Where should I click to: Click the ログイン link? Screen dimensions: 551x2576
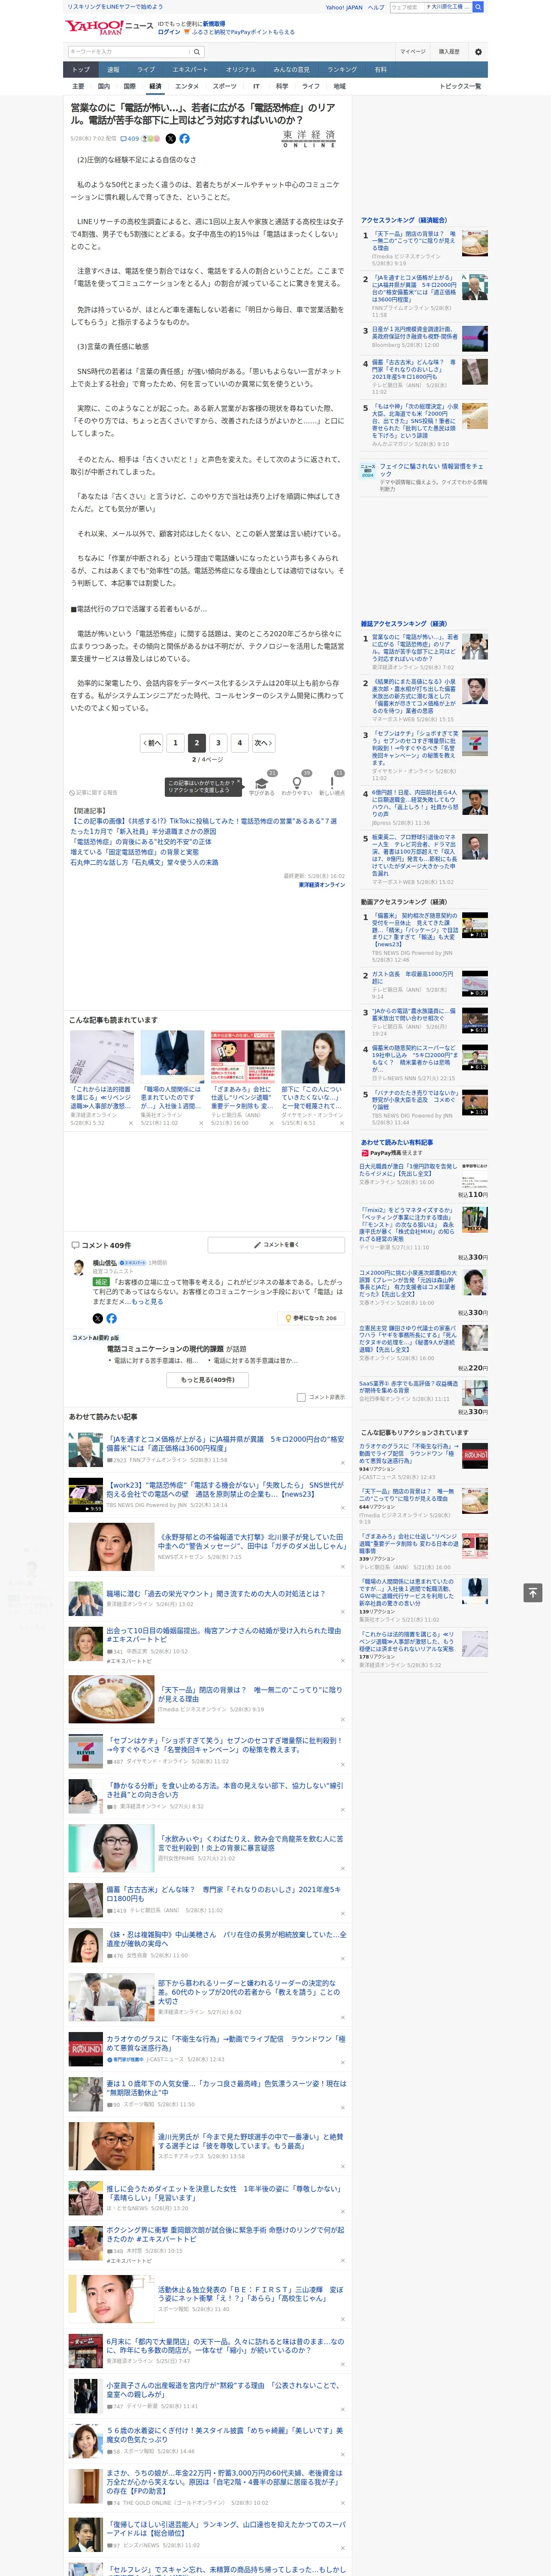coord(169,32)
